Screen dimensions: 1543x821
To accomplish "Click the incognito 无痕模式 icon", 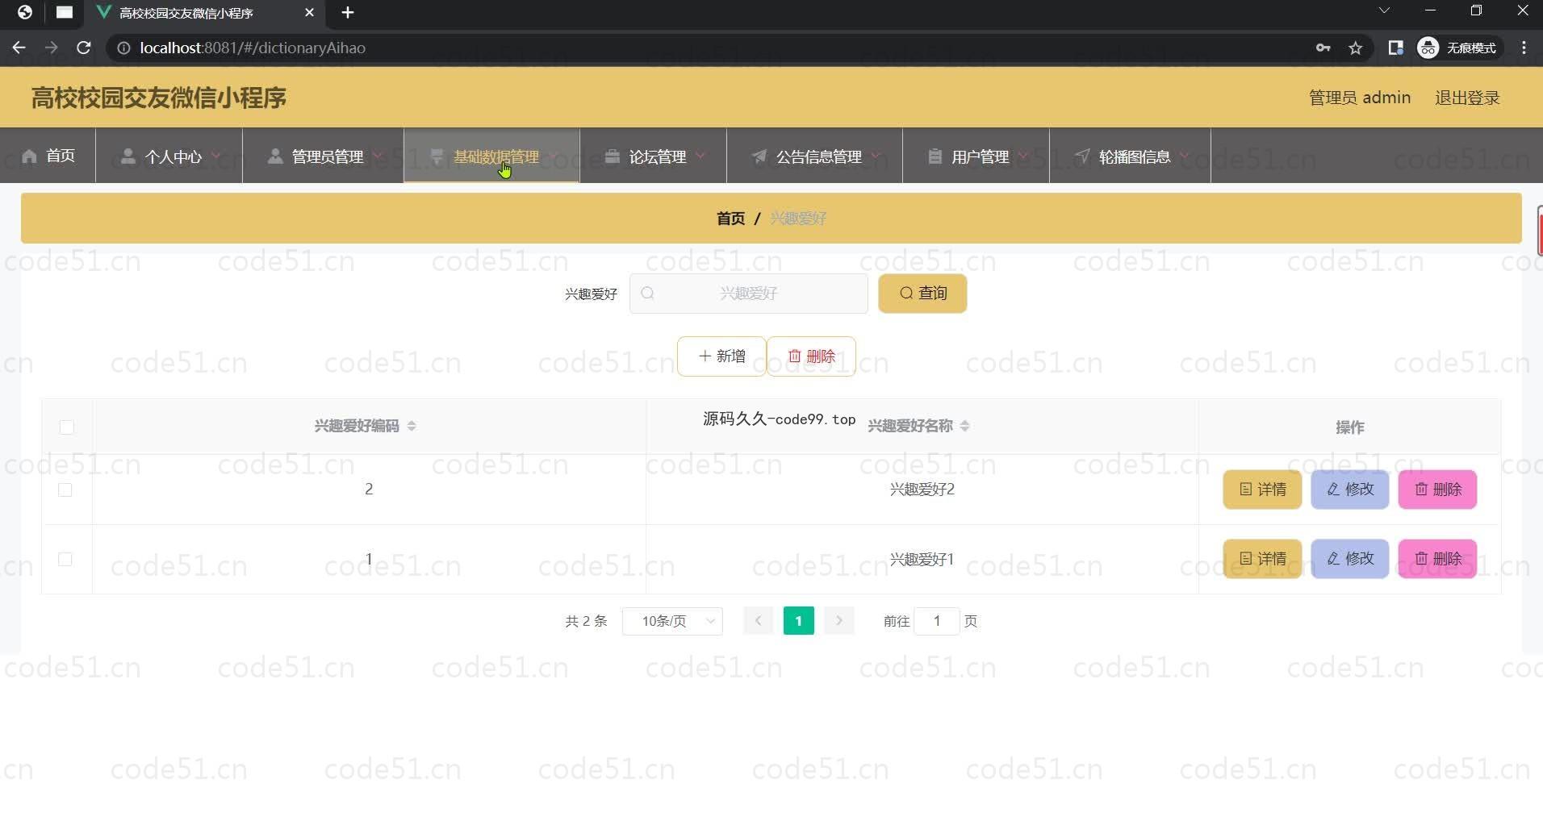I will point(1428,48).
